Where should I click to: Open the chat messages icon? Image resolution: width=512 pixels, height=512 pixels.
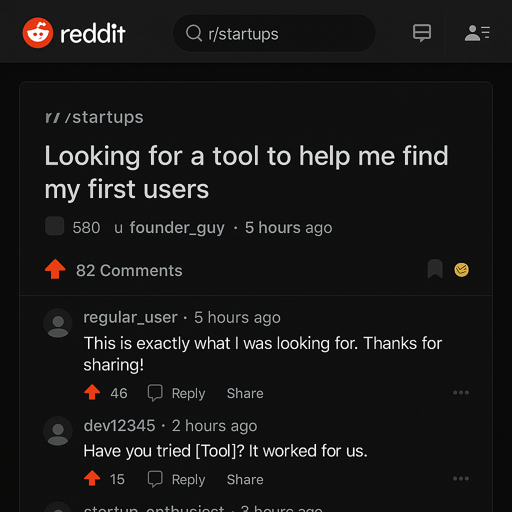[x=421, y=32]
